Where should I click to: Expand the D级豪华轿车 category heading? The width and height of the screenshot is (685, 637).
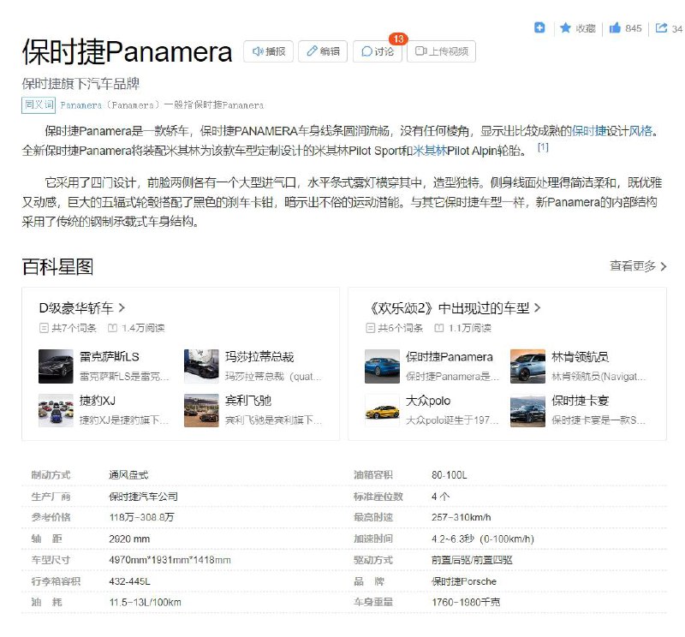pyautogui.click(x=82, y=308)
